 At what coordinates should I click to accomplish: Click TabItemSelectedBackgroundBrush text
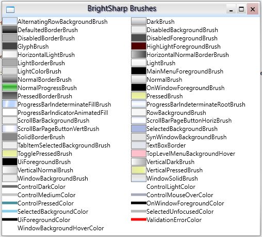pyautogui.click(x=64, y=145)
